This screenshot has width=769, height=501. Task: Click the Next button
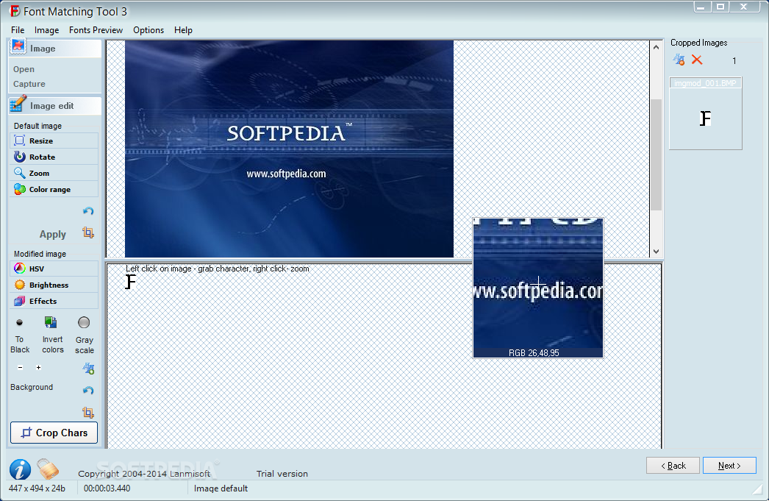[x=729, y=466]
